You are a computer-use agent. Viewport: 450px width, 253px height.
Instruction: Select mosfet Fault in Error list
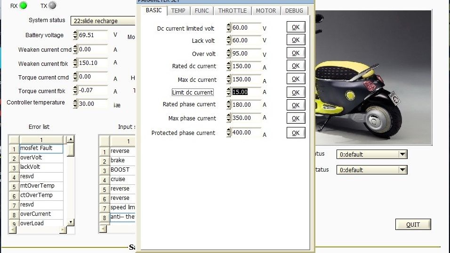(x=41, y=149)
